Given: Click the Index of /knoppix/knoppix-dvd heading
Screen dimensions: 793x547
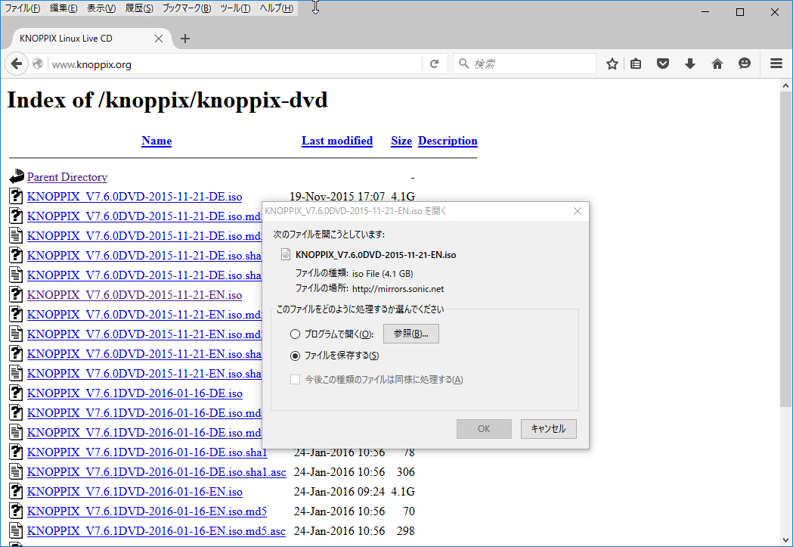Looking at the screenshot, I should pyautogui.click(x=167, y=100).
